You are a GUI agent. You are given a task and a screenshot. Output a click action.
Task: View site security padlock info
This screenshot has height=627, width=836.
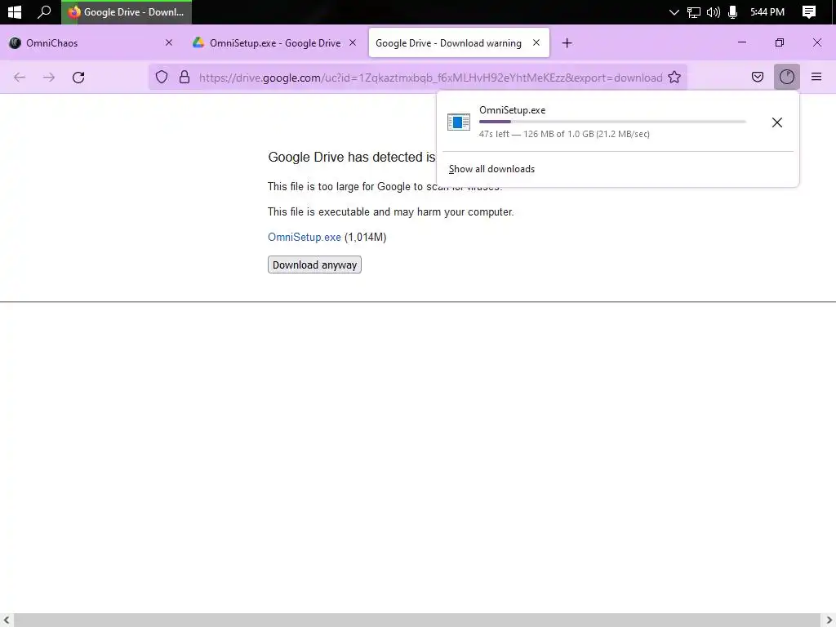(185, 78)
